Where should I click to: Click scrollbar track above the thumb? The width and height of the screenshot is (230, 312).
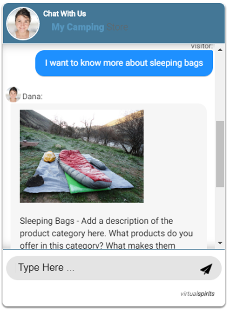[x=220, y=86]
